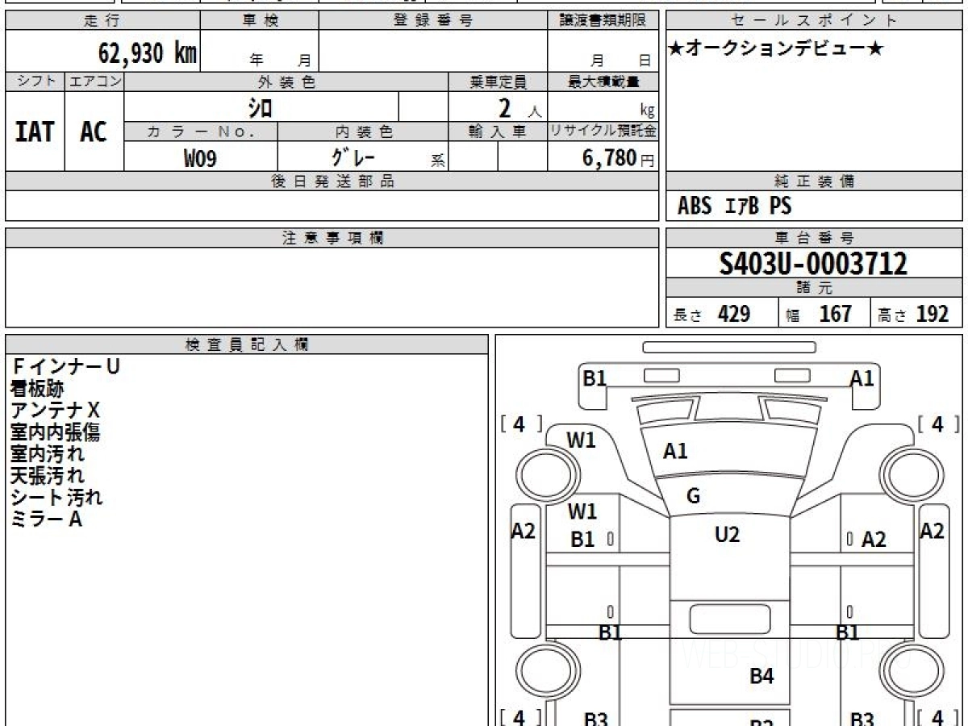Click the 注意事項欄 header
The height and width of the screenshot is (726, 968).
point(332,238)
